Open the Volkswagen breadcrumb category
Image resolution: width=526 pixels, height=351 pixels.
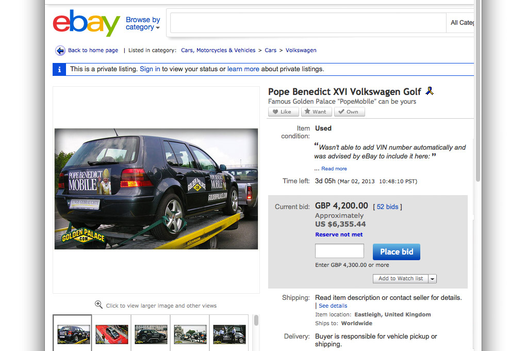point(301,51)
